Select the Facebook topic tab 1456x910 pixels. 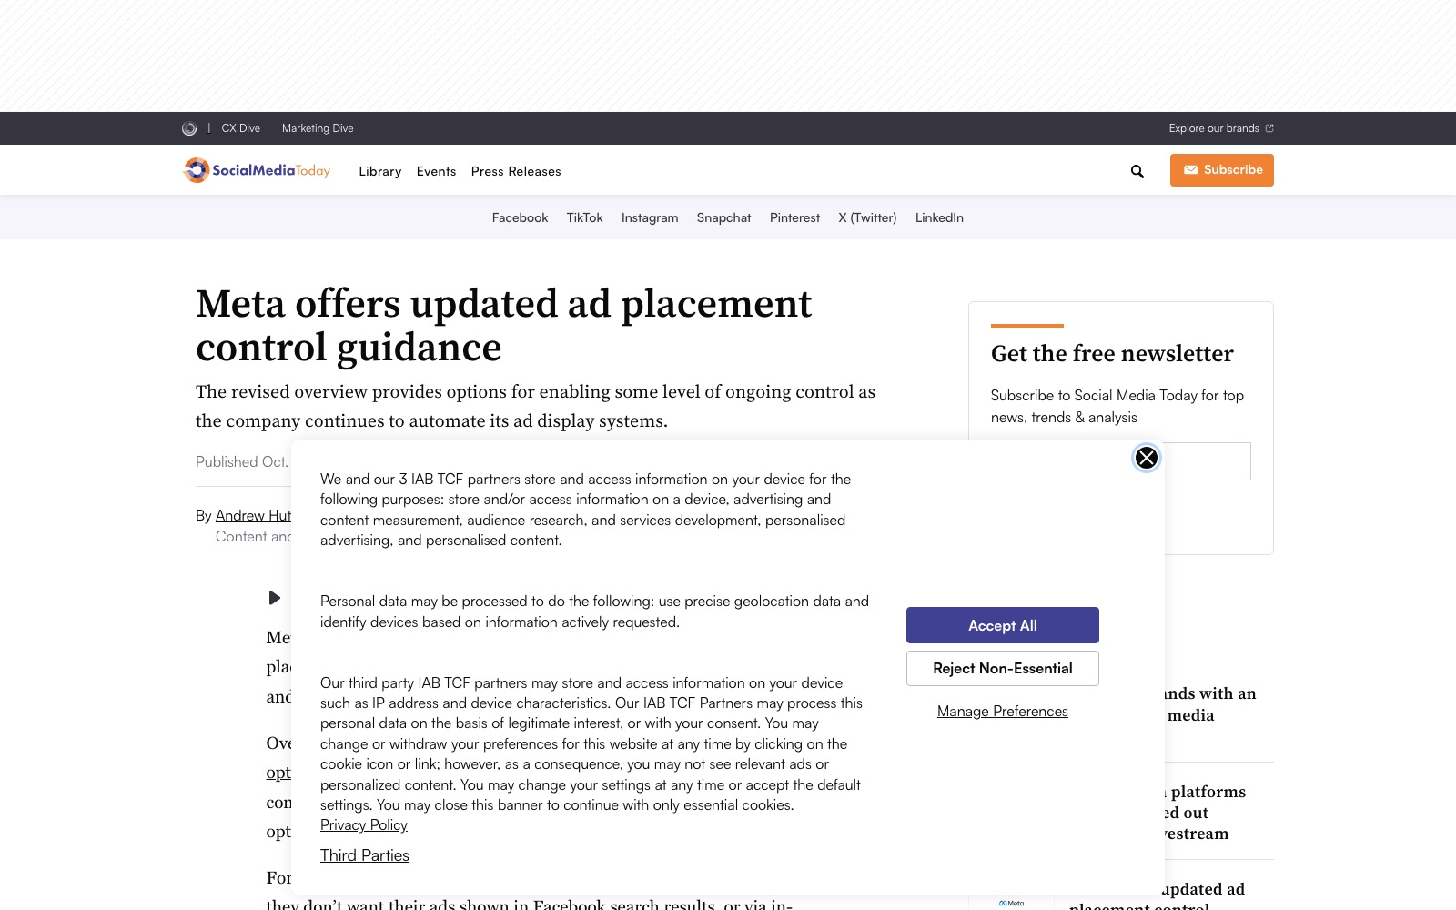click(x=521, y=217)
